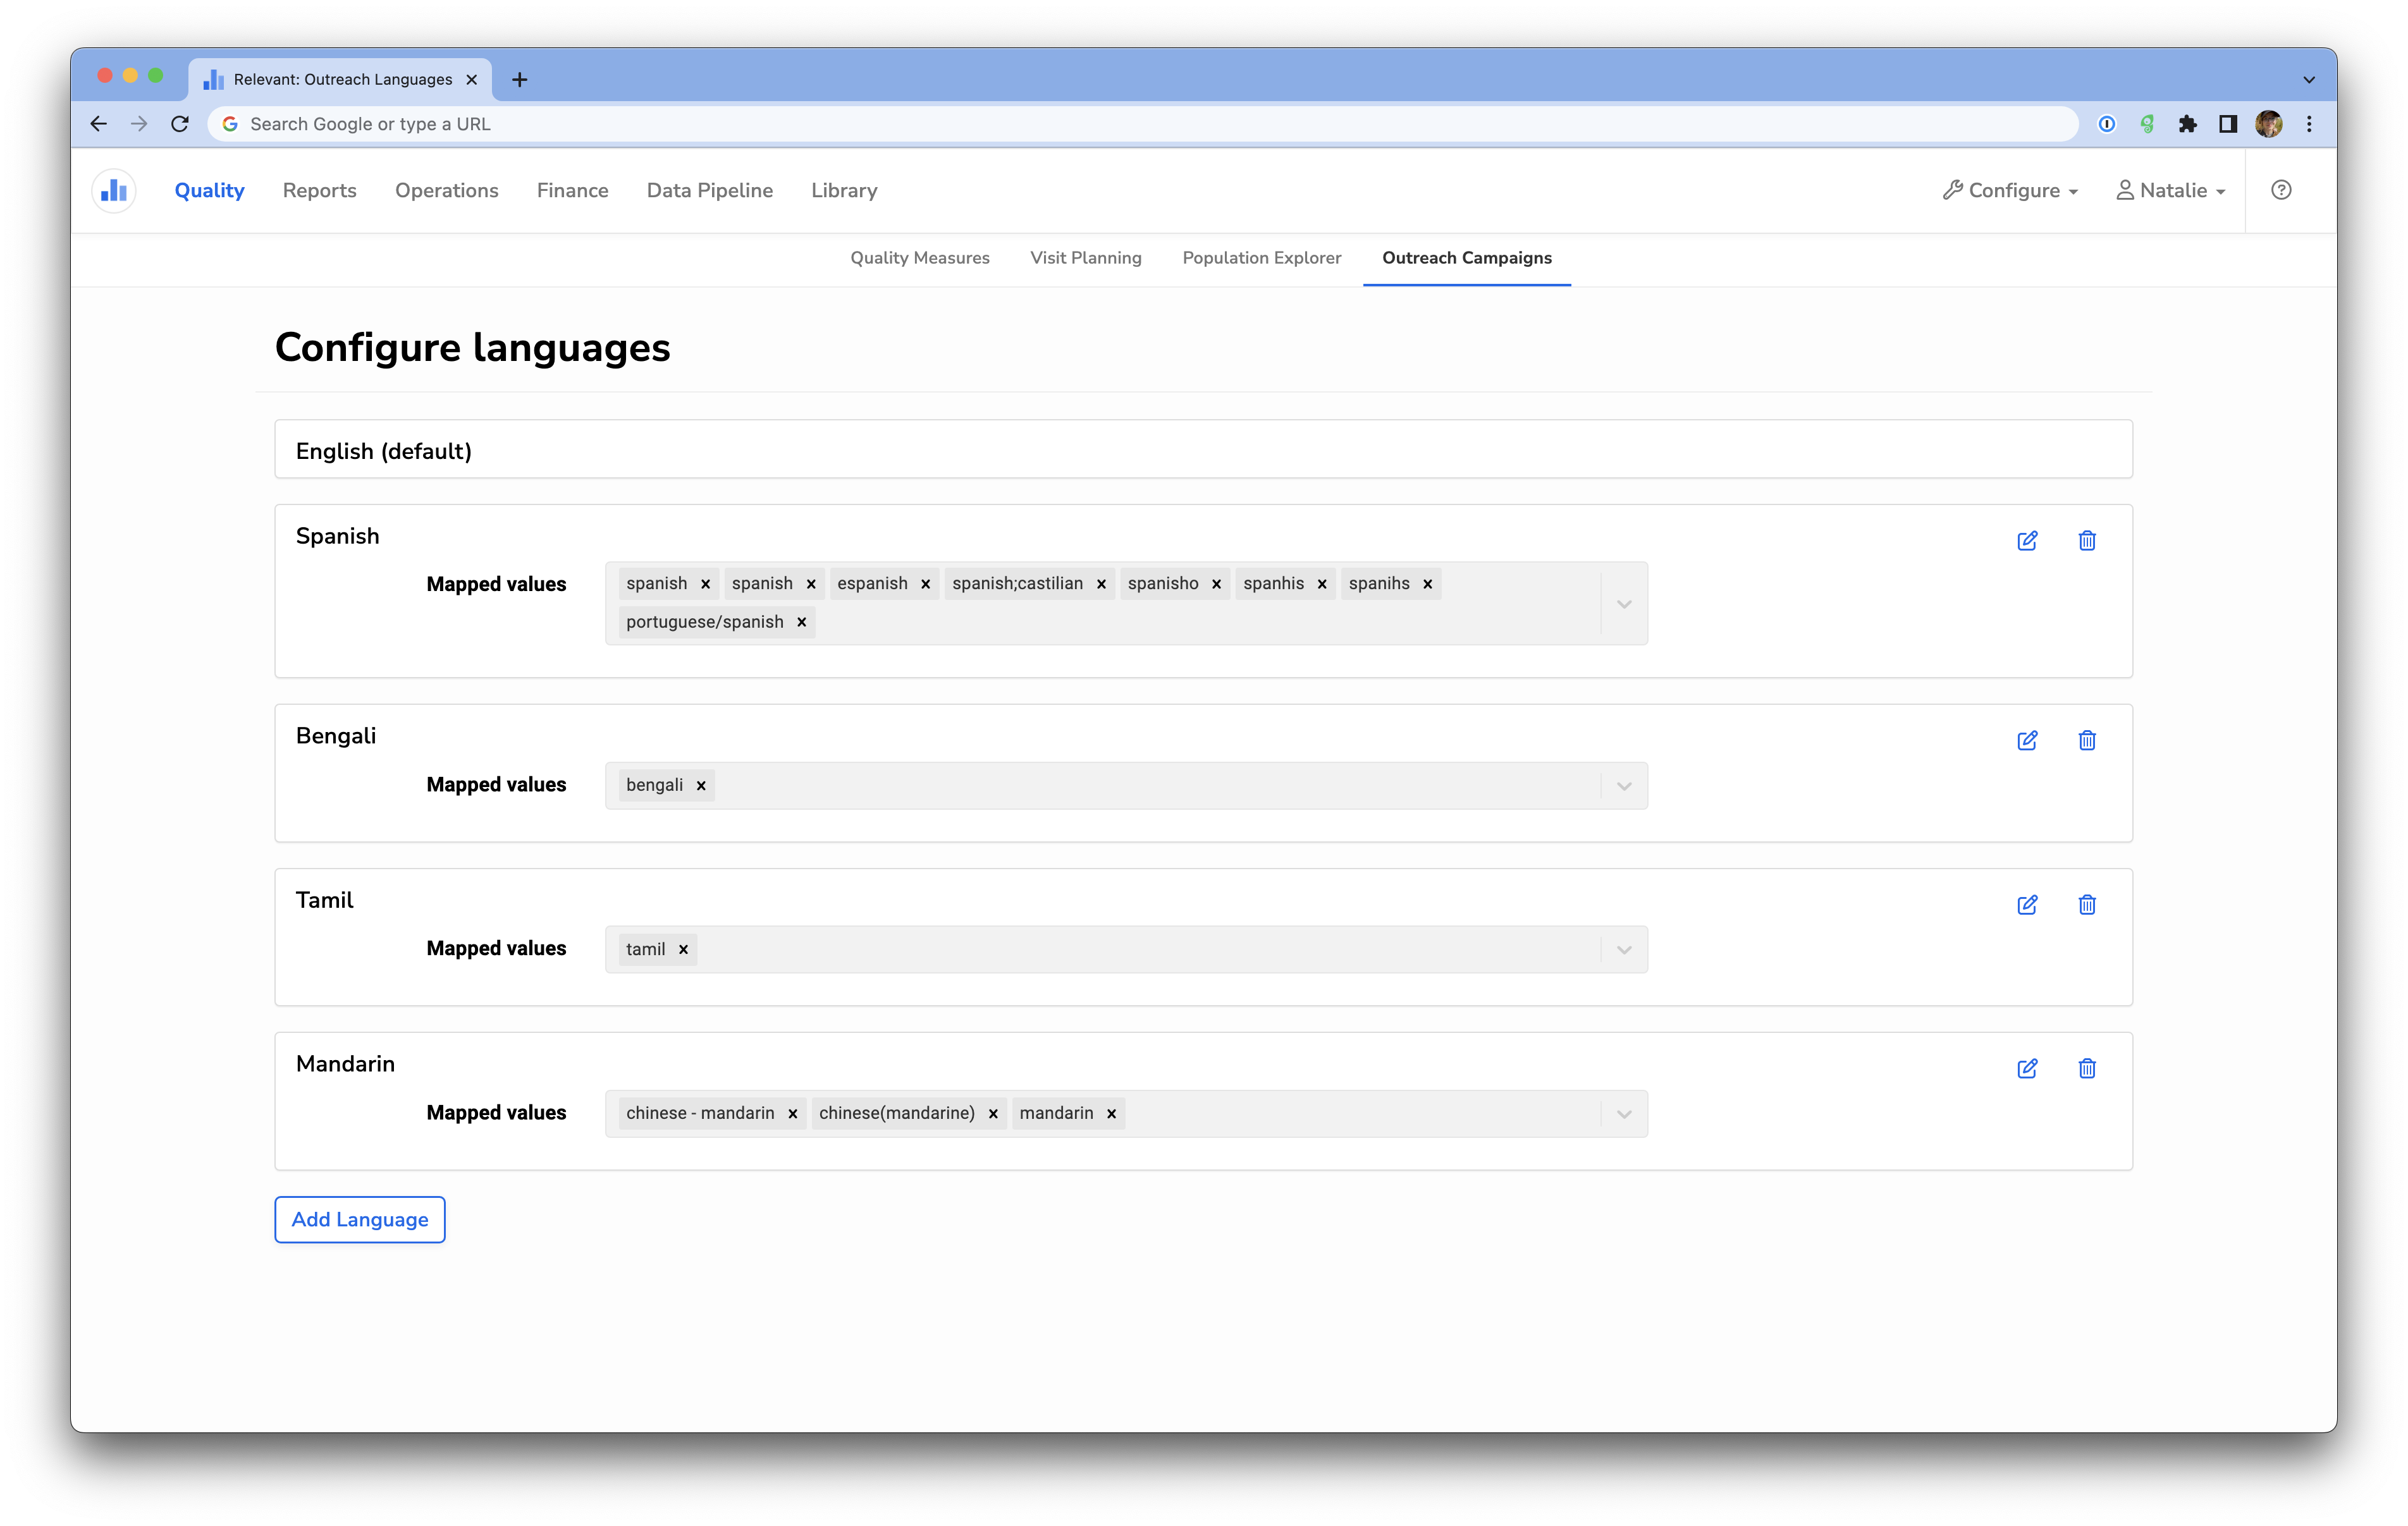Image resolution: width=2408 pixels, height=1526 pixels.
Task: Remove chinese(mandarine) mapped value
Action: (x=993, y=1114)
